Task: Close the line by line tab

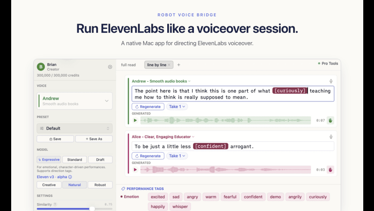Action: coord(169,65)
